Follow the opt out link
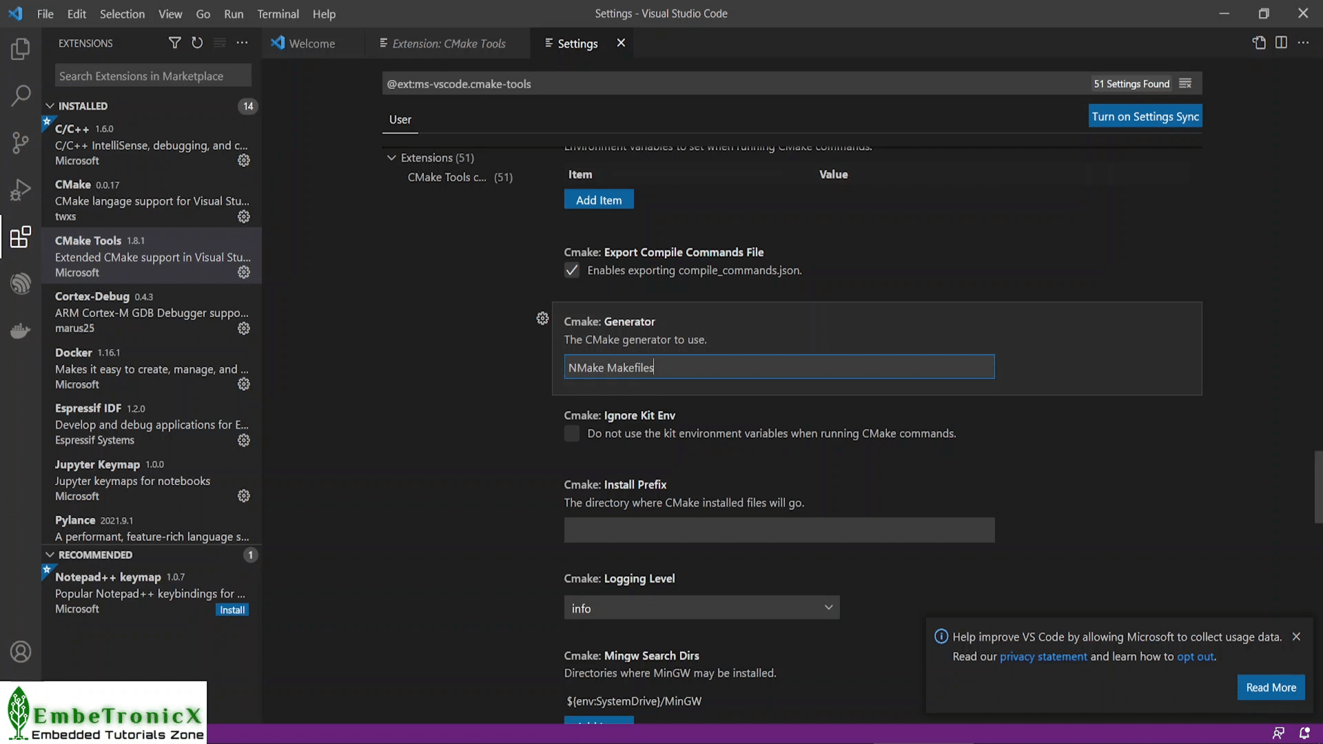This screenshot has width=1323, height=744. [1195, 657]
